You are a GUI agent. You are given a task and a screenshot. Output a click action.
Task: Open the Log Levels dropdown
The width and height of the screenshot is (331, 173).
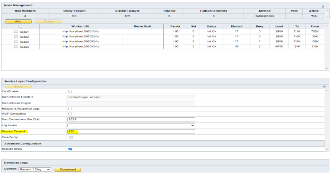[131, 125]
